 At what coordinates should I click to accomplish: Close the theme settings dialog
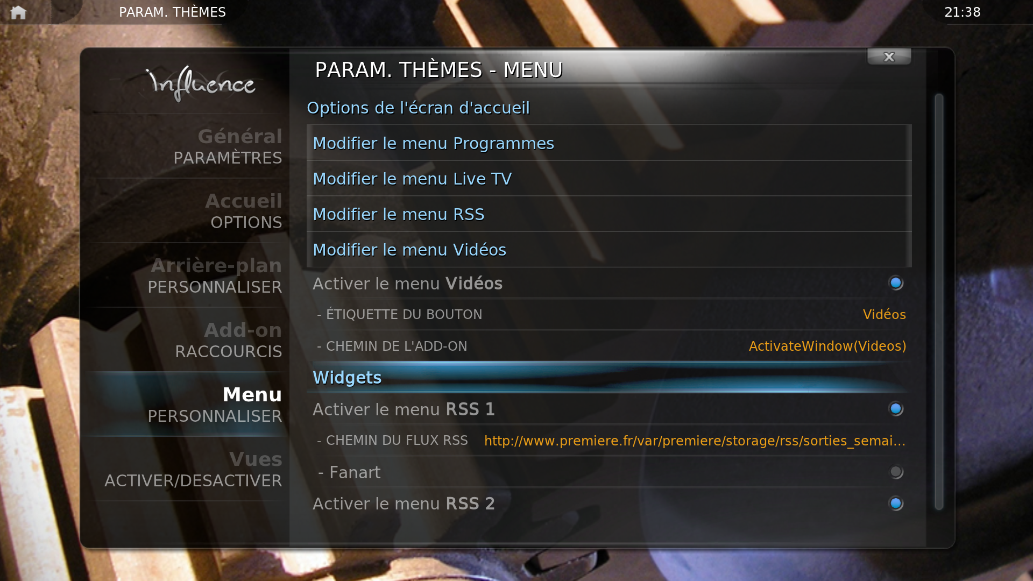[x=889, y=56]
